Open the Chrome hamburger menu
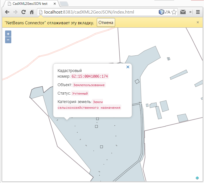This screenshot has height=183, width=204. tap(198, 12)
